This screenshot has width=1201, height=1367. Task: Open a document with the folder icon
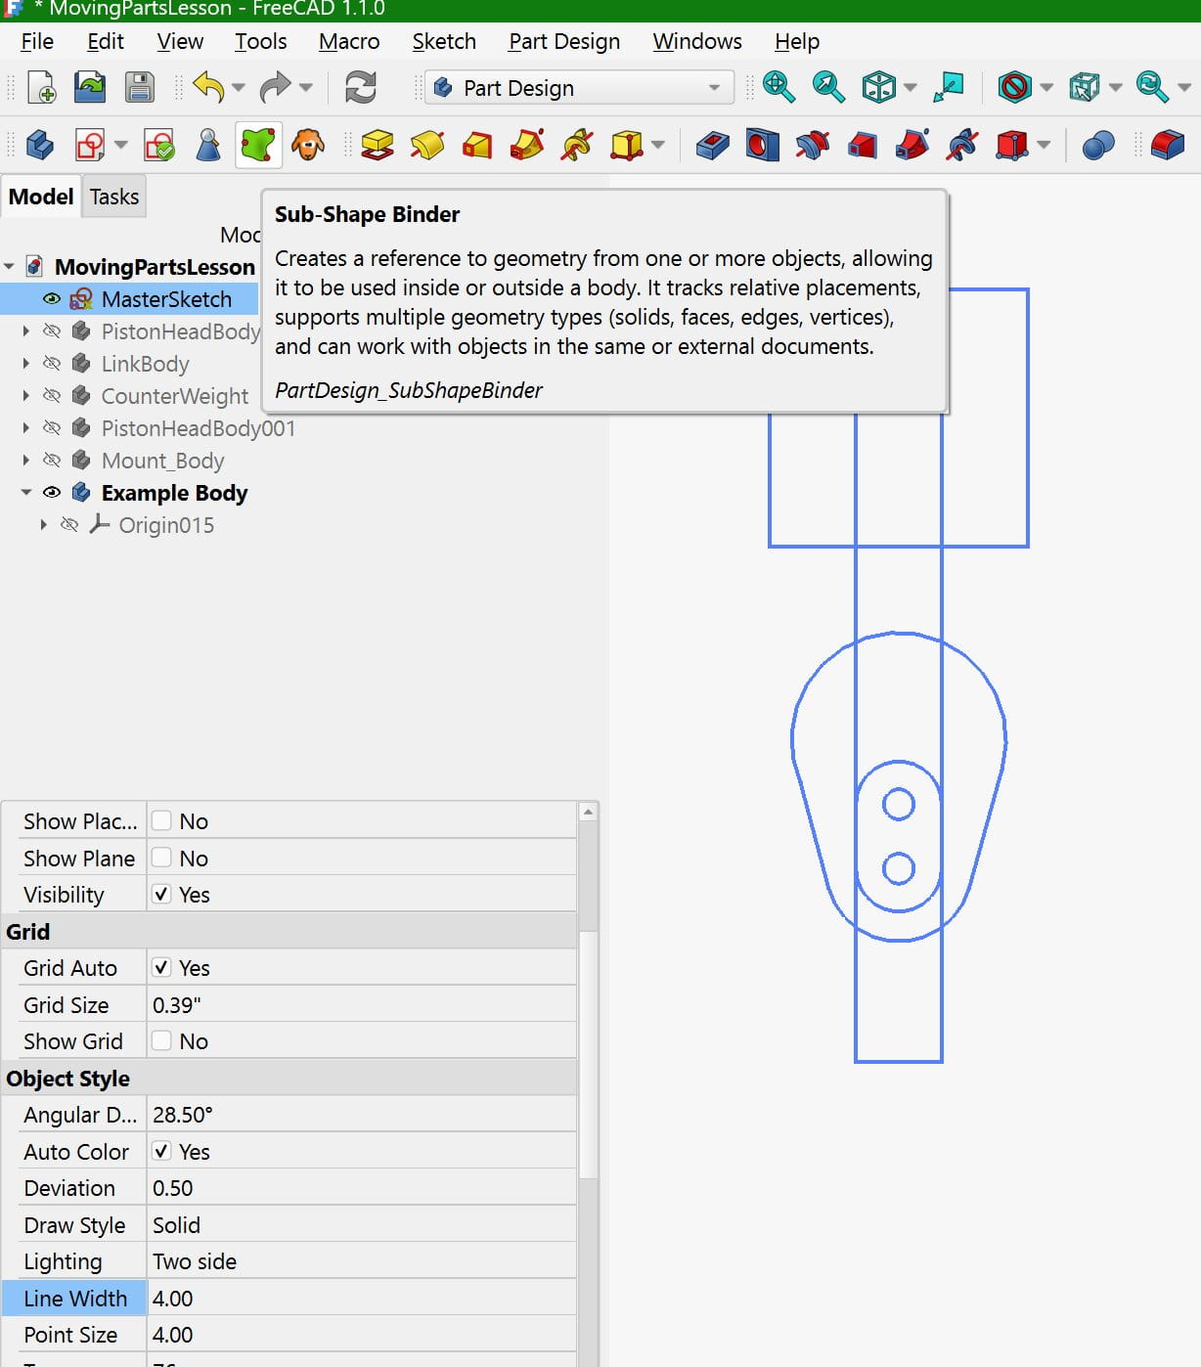pos(90,88)
